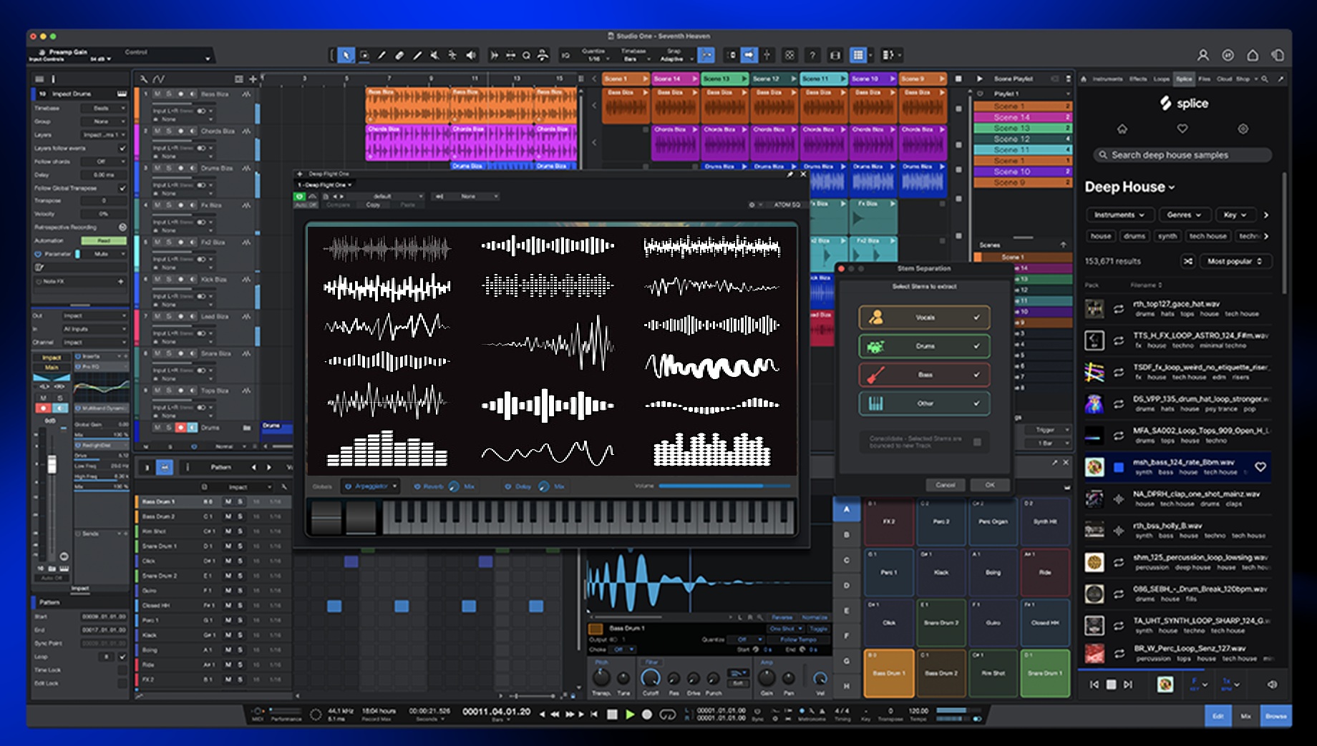
Task: Select the Arrow tool in the toolbar
Action: point(346,55)
